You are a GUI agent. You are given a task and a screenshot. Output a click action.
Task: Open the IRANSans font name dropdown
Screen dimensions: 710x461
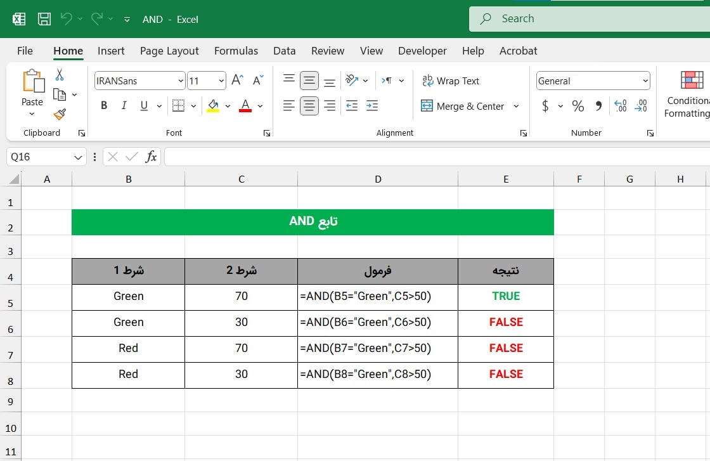coord(181,81)
